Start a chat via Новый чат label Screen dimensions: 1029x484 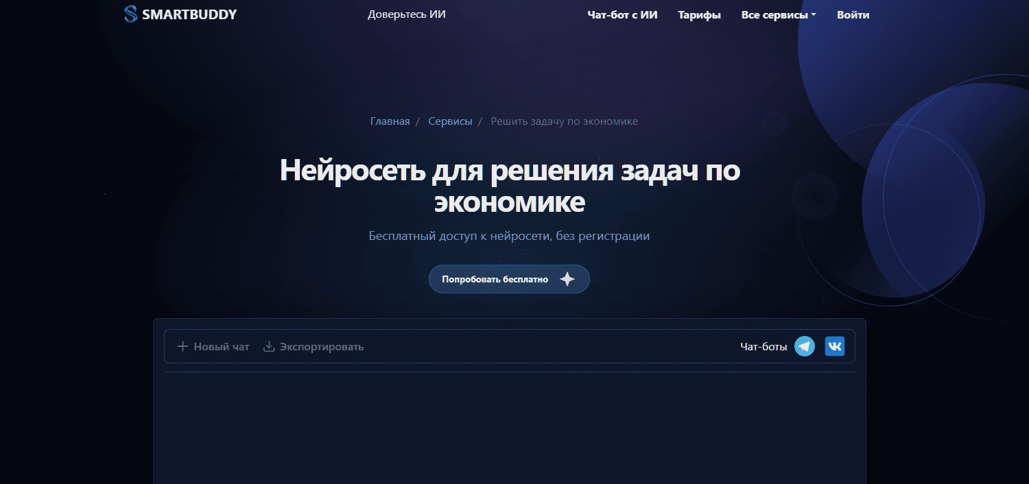(221, 346)
